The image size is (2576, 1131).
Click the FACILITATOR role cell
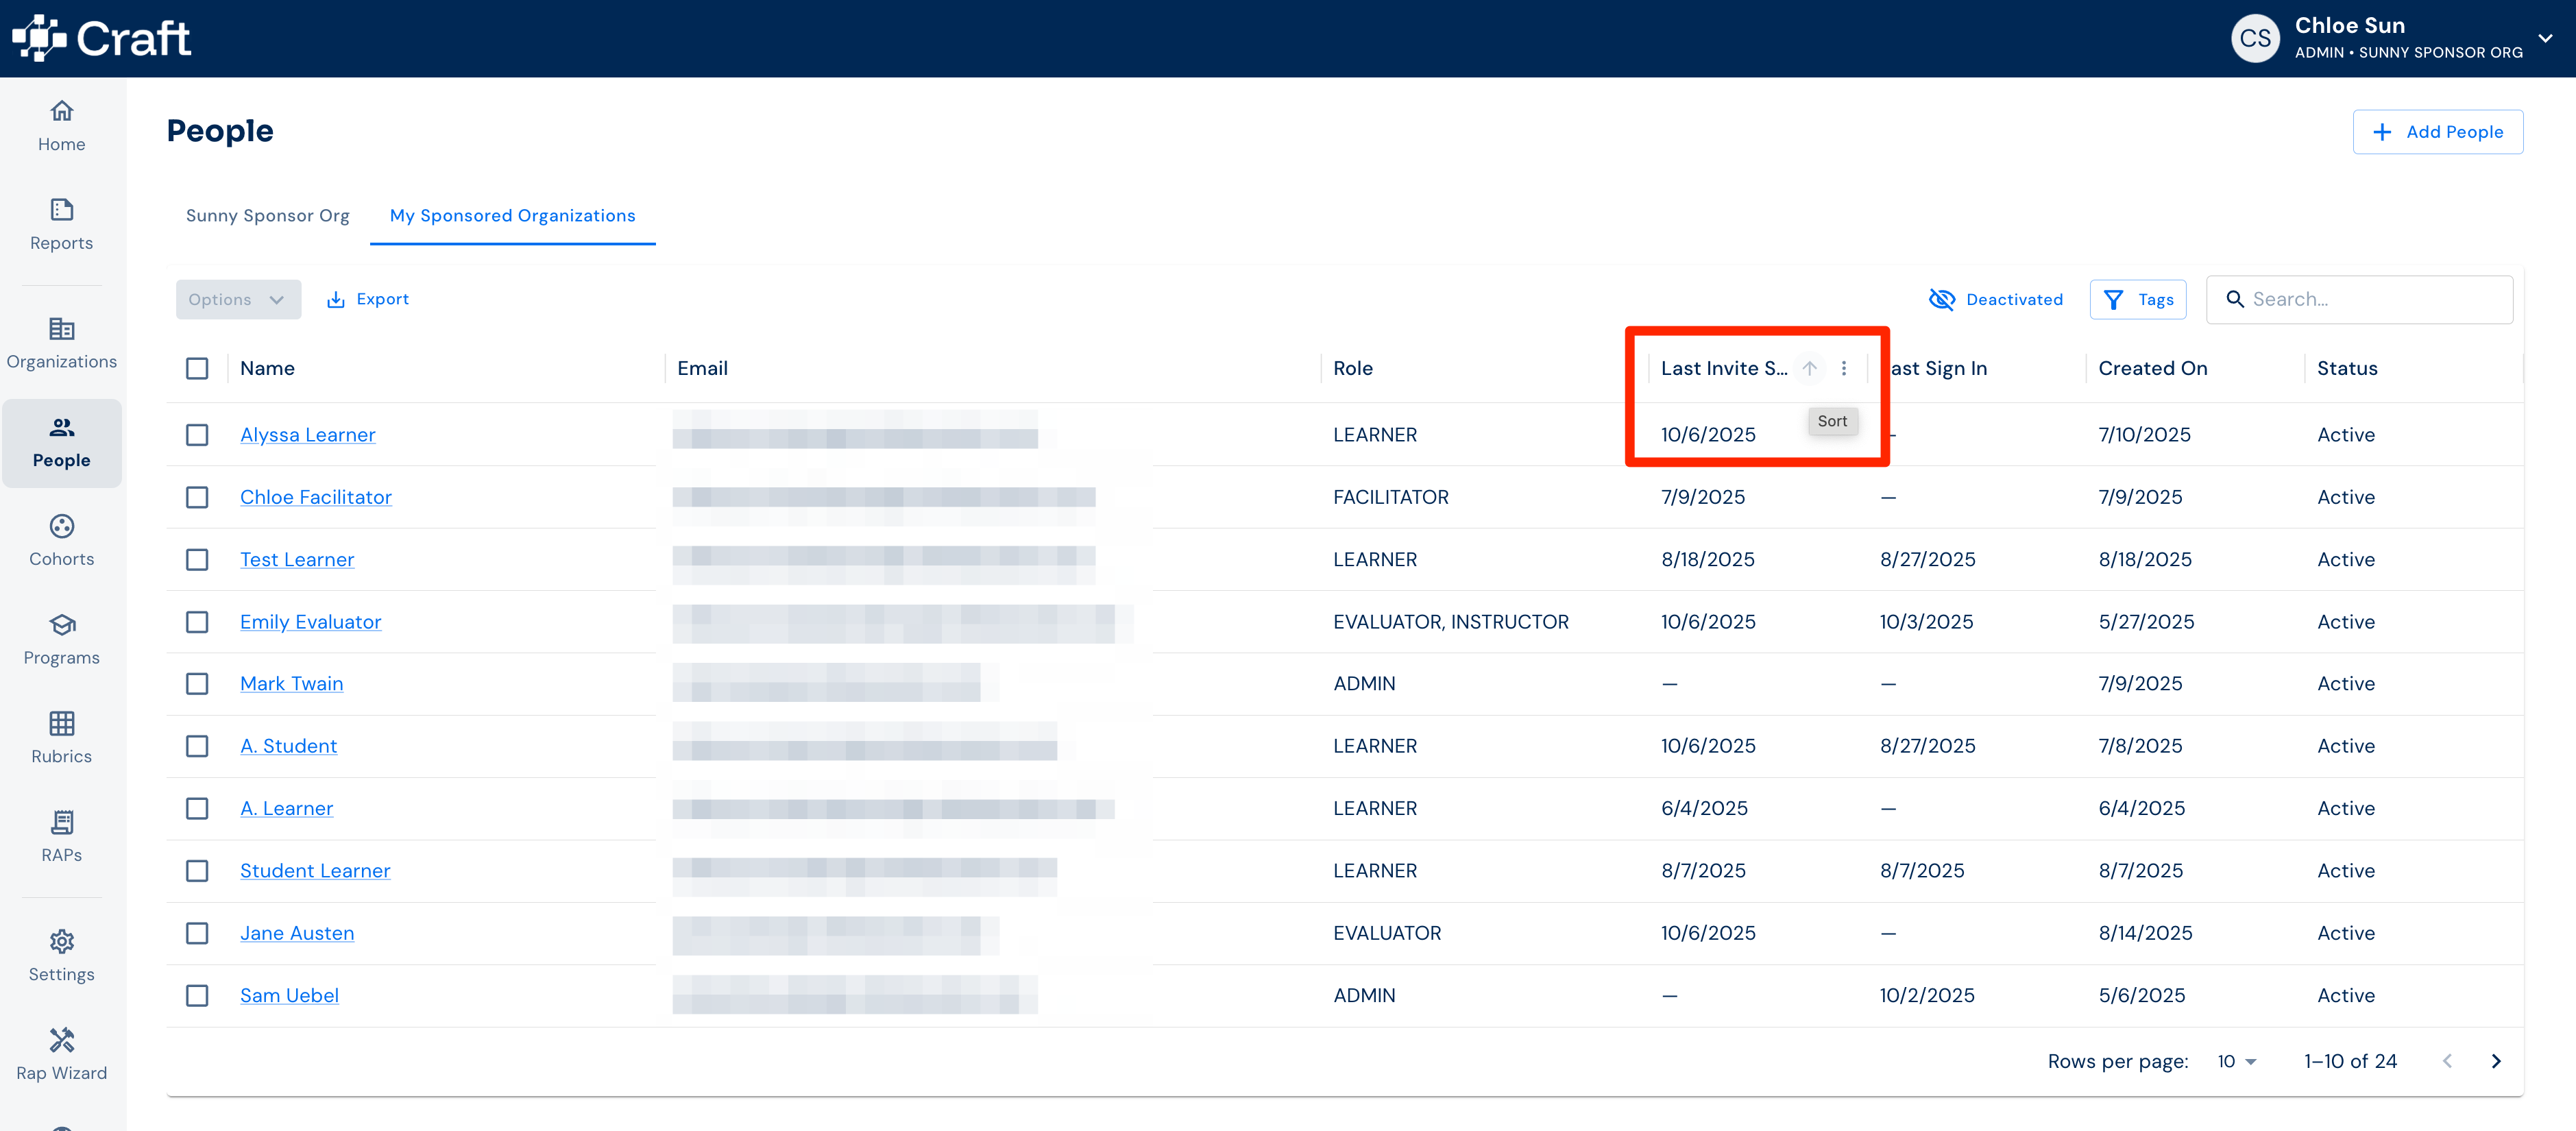click(1390, 497)
